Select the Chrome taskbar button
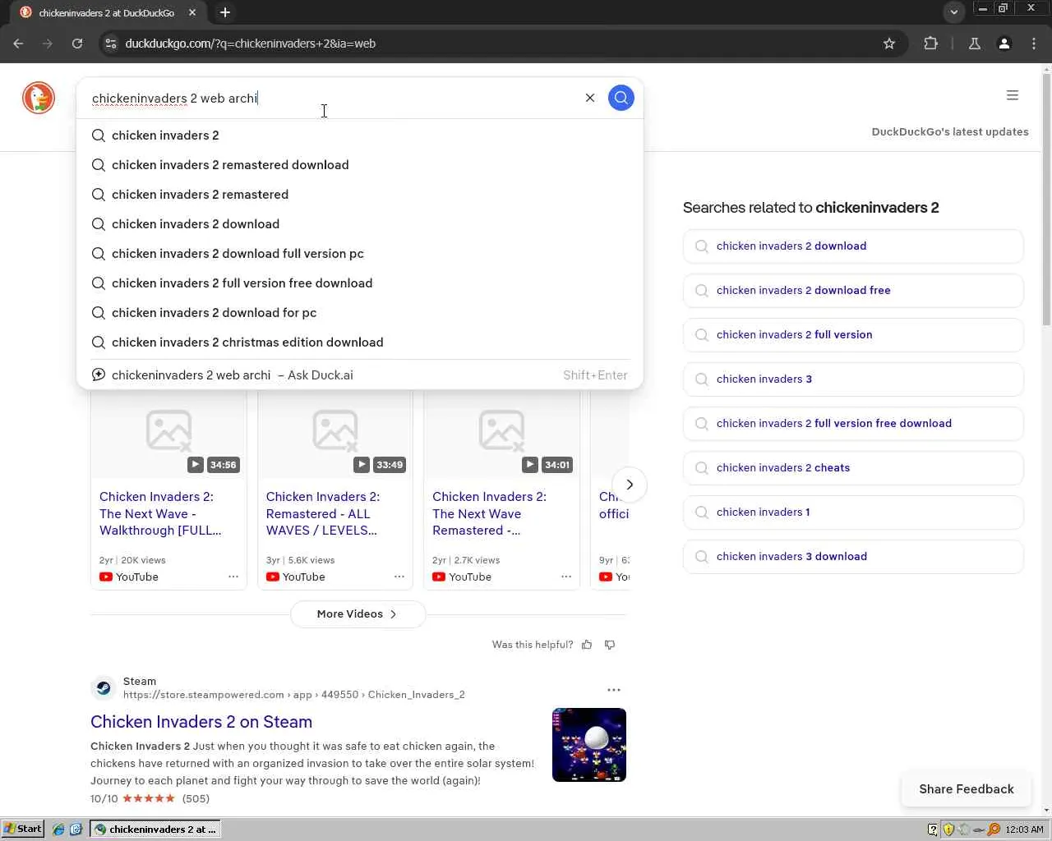The width and height of the screenshot is (1052, 841). [x=155, y=830]
